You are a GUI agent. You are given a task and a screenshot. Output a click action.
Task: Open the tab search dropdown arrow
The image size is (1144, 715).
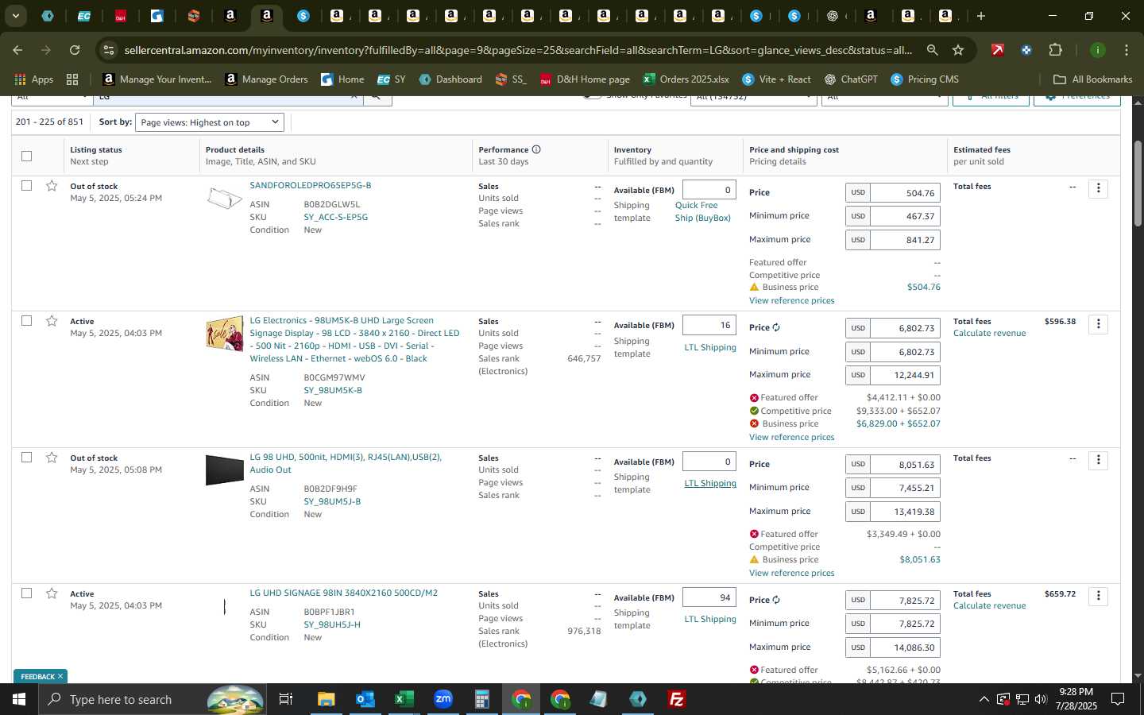click(x=15, y=16)
